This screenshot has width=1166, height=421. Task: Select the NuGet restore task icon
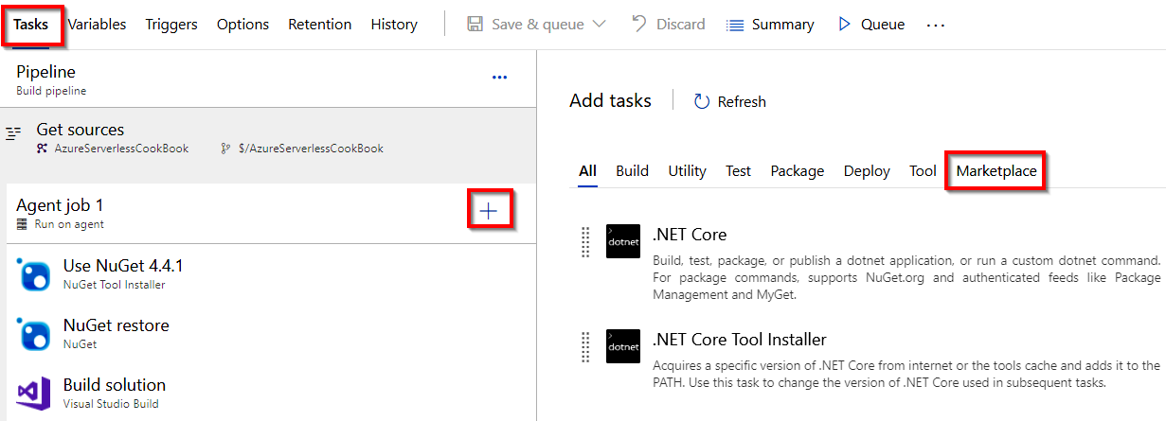pyautogui.click(x=34, y=334)
